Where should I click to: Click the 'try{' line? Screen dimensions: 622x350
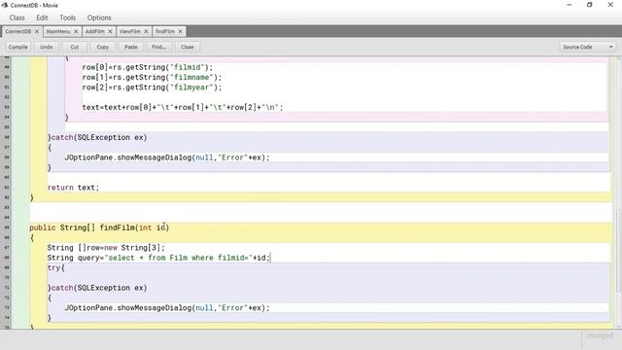(56, 267)
